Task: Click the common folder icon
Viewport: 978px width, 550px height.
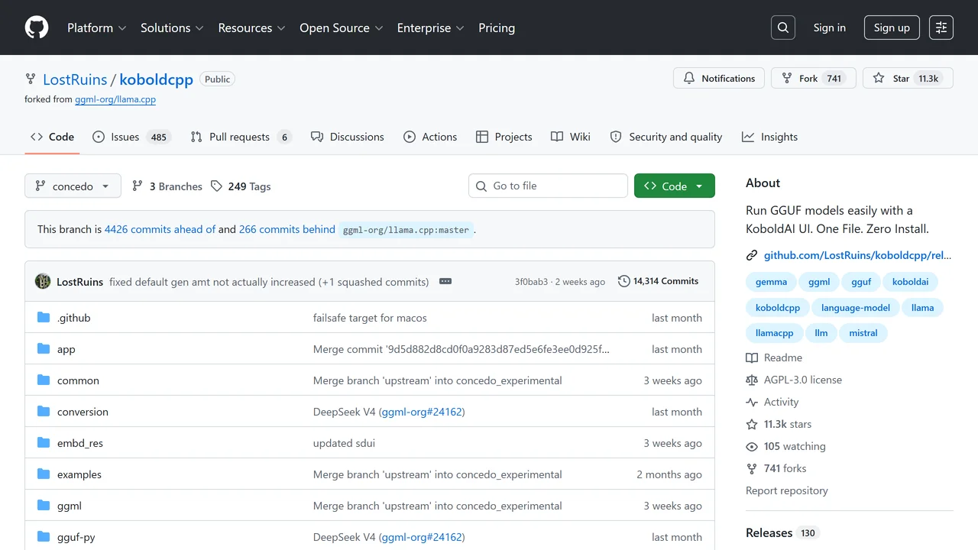Action: pos(44,380)
